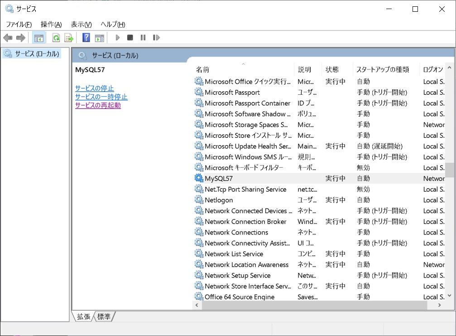Image resolution: width=456 pixels, height=336 pixels.
Task: Click the Back arrow toolbar icon
Action: pos(8,38)
